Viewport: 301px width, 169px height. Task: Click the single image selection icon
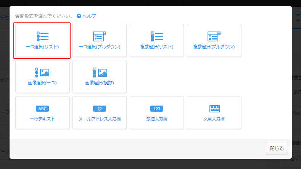tap(42, 73)
